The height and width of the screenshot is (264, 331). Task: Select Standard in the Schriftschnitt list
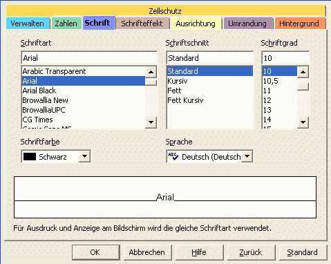tap(209, 71)
